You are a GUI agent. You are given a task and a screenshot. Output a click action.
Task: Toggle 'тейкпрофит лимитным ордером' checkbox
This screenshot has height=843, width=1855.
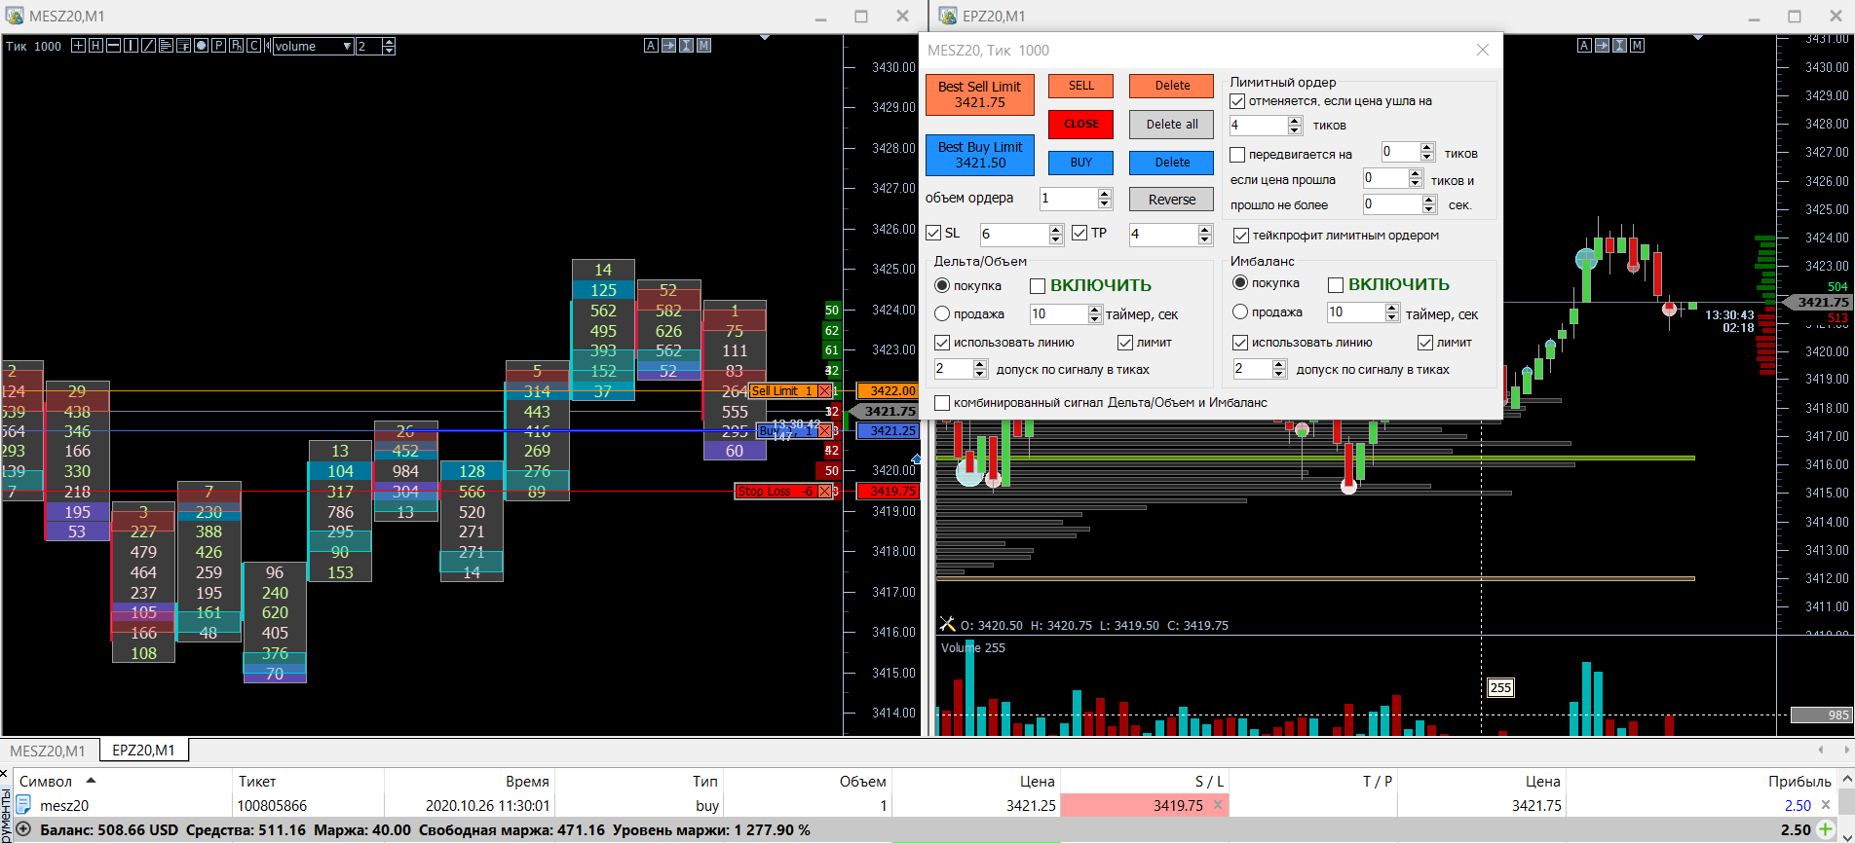[x=1241, y=236]
